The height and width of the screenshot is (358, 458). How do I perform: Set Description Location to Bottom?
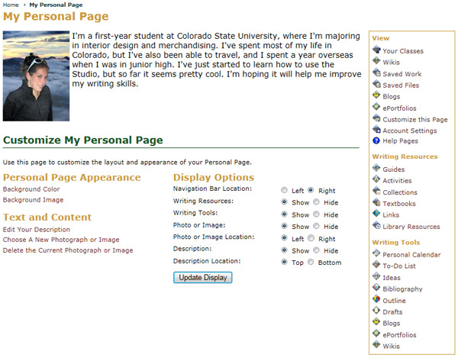(x=311, y=262)
